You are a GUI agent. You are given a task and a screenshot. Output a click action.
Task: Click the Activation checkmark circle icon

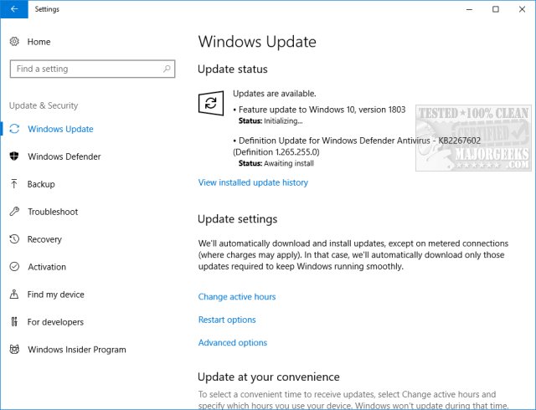[x=14, y=266]
